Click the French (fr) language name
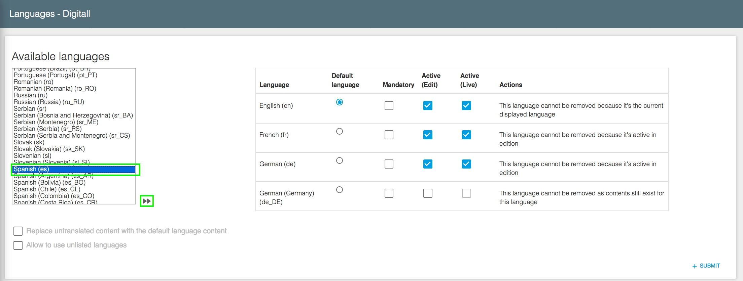The image size is (743, 281). (274, 135)
